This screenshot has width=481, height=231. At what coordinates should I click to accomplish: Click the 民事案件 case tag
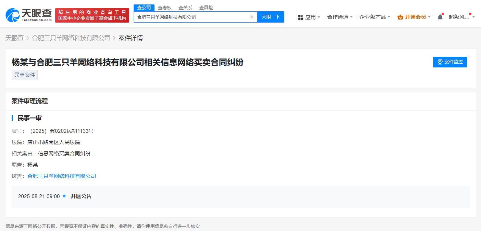tap(24, 75)
